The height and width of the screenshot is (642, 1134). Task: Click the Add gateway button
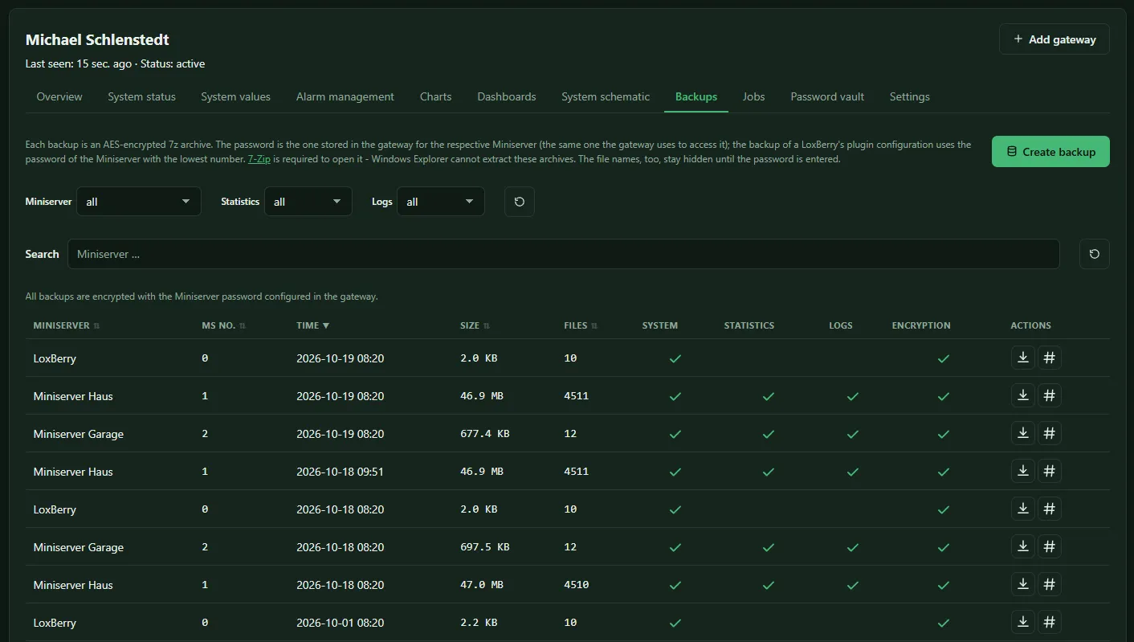click(1054, 39)
